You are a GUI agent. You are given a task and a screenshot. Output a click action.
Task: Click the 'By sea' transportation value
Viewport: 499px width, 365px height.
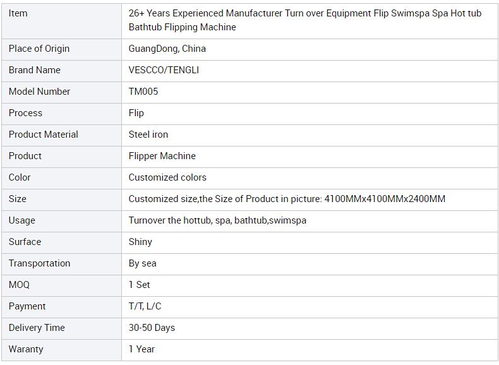coord(142,263)
